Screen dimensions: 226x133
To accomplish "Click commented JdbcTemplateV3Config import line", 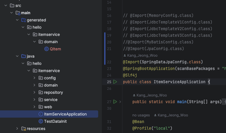I will [168, 35].
